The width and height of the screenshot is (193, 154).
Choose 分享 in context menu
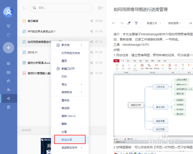pyautogui.click(x=70, y=132)
